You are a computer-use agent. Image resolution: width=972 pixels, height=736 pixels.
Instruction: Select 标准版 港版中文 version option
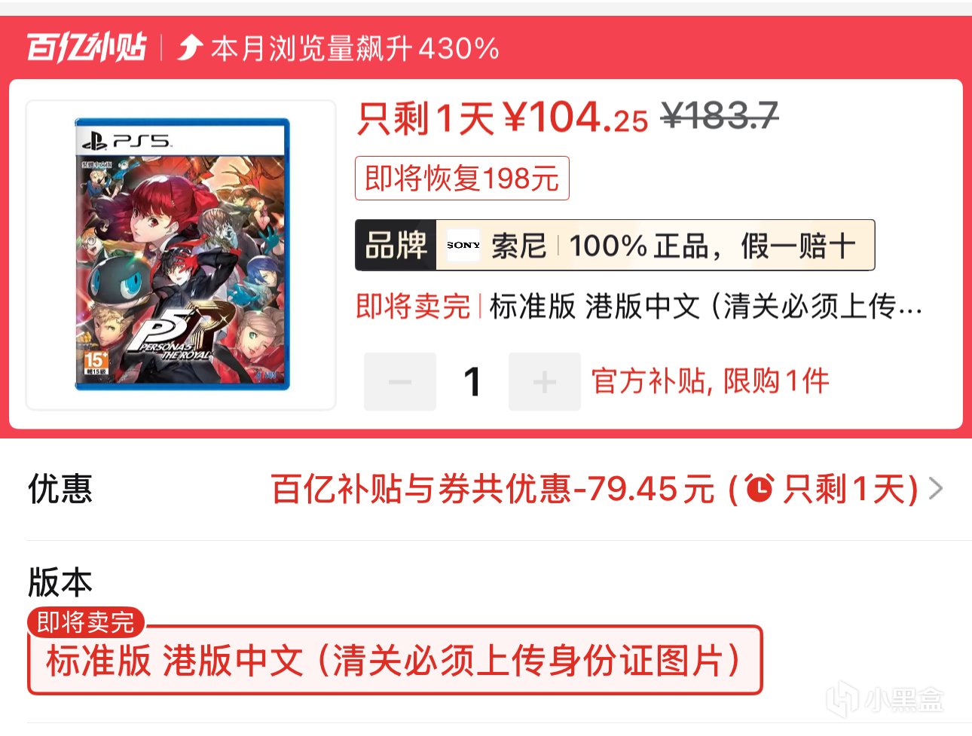[x=395, y=660]
